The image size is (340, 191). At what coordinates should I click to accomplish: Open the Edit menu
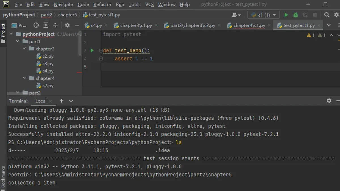31,5
